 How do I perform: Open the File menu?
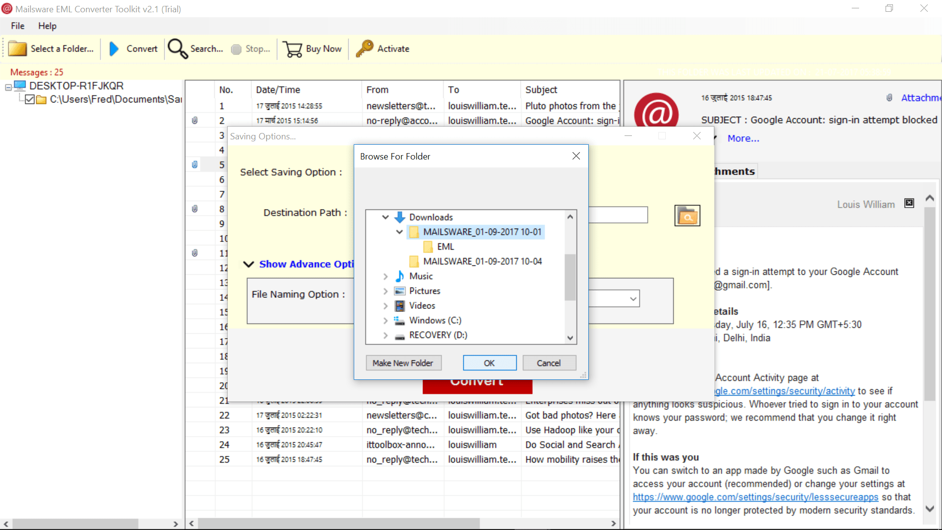pyautogui.click(x=18, y=26)
